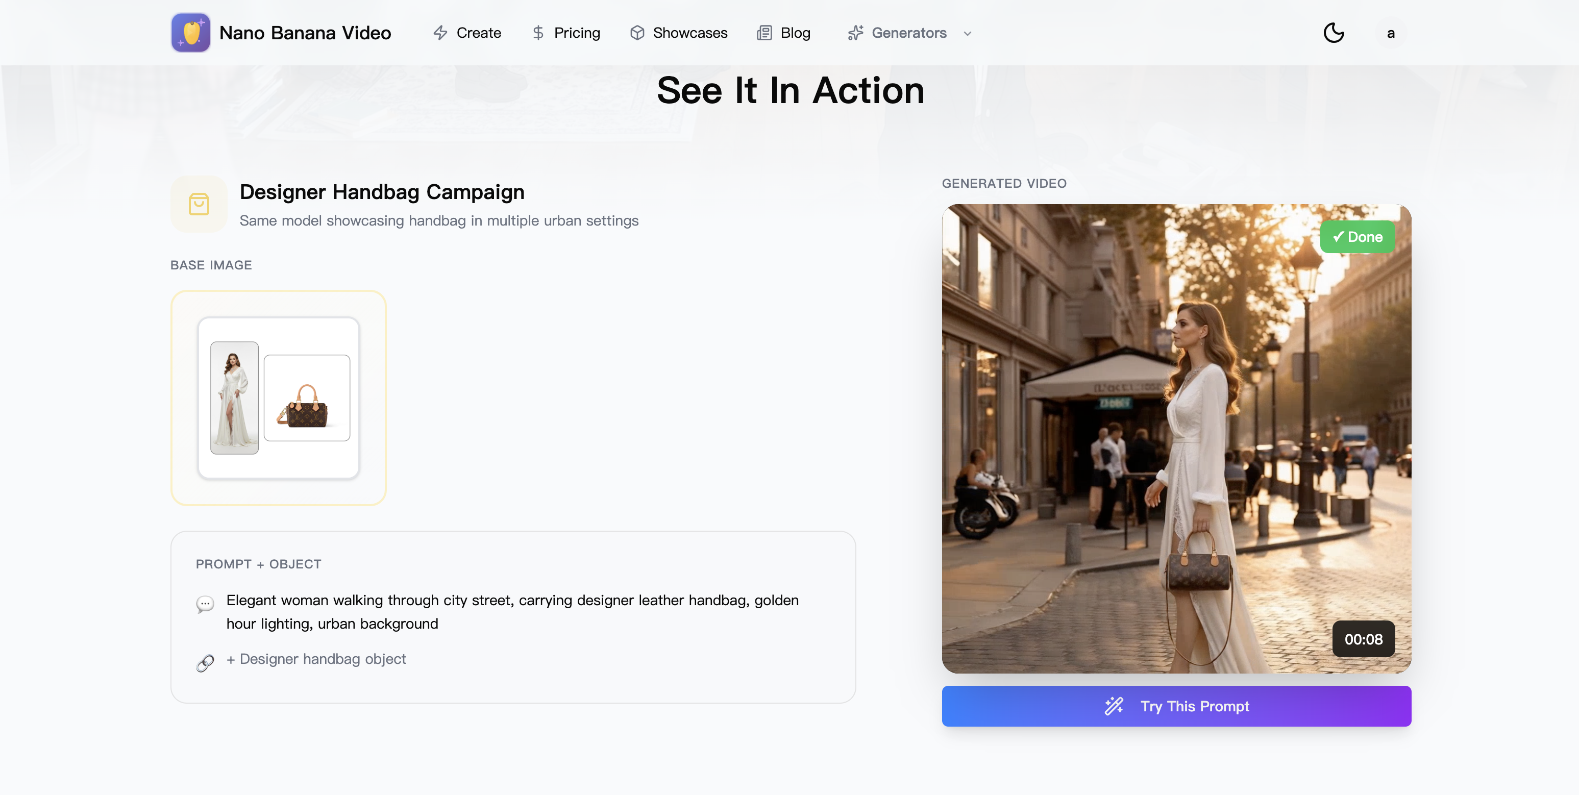Open the Showcases page link
1579x795 pixels.
689,33
